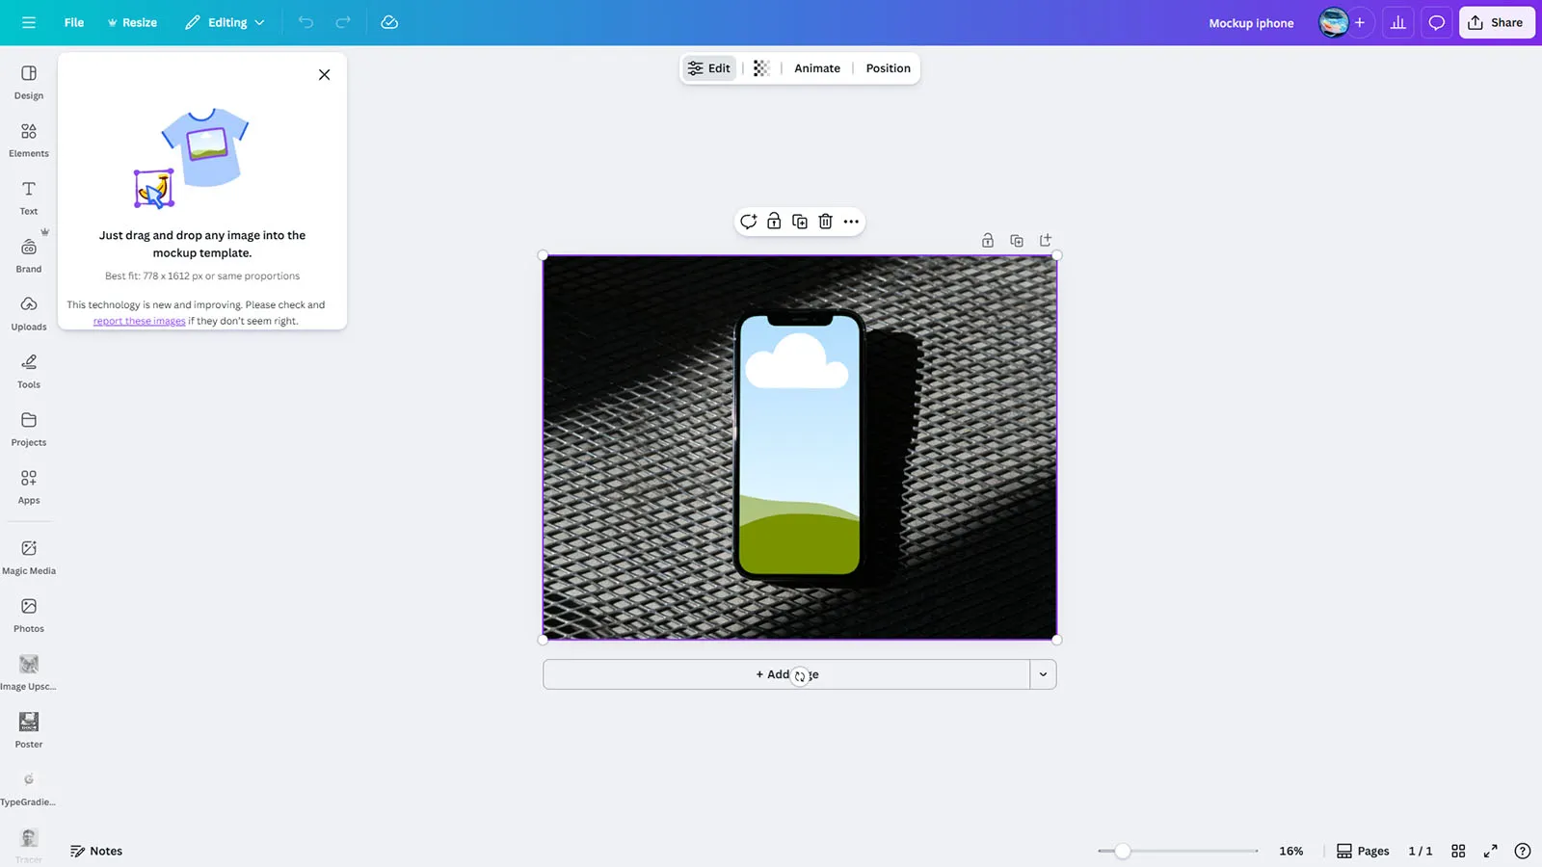
Task: Click the Share button
Action: 1496,23
